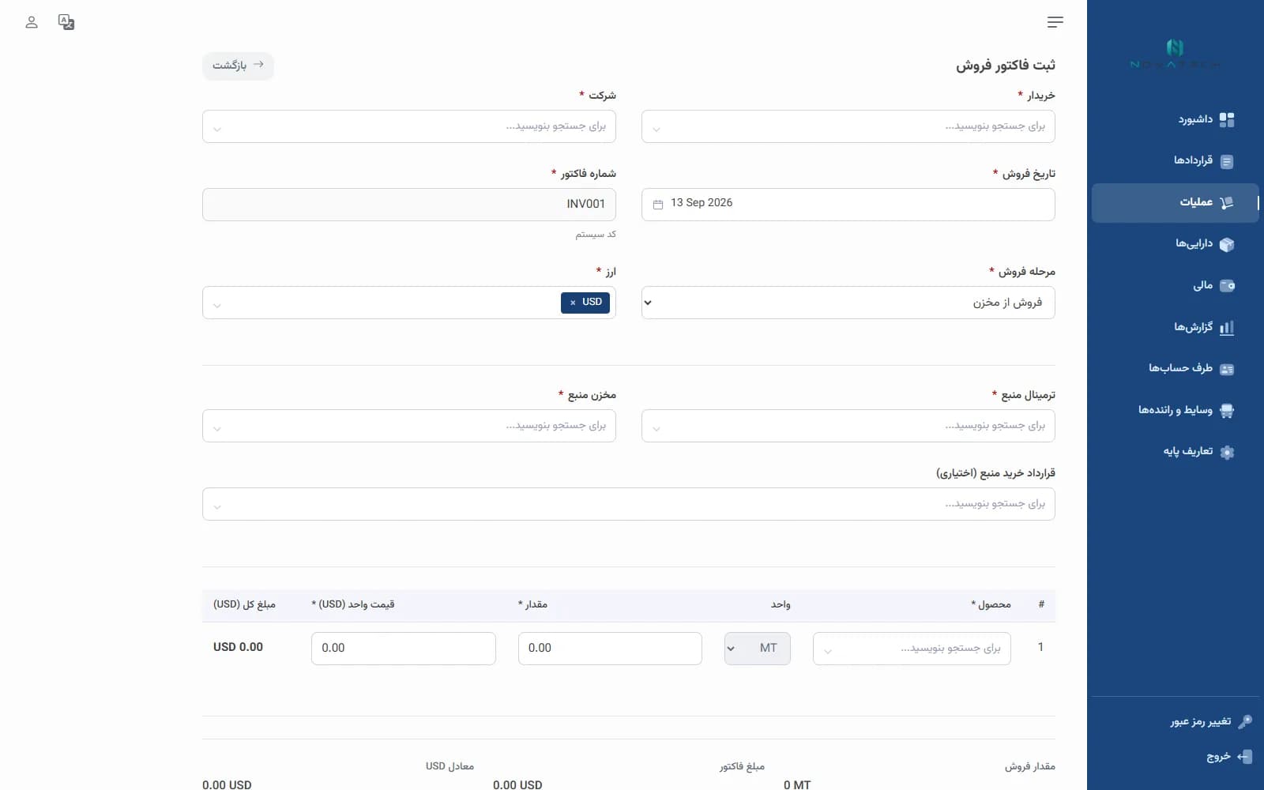
Task: Click the unit price (قیمت واحد) input in row 1
Action: pos(404,649)
